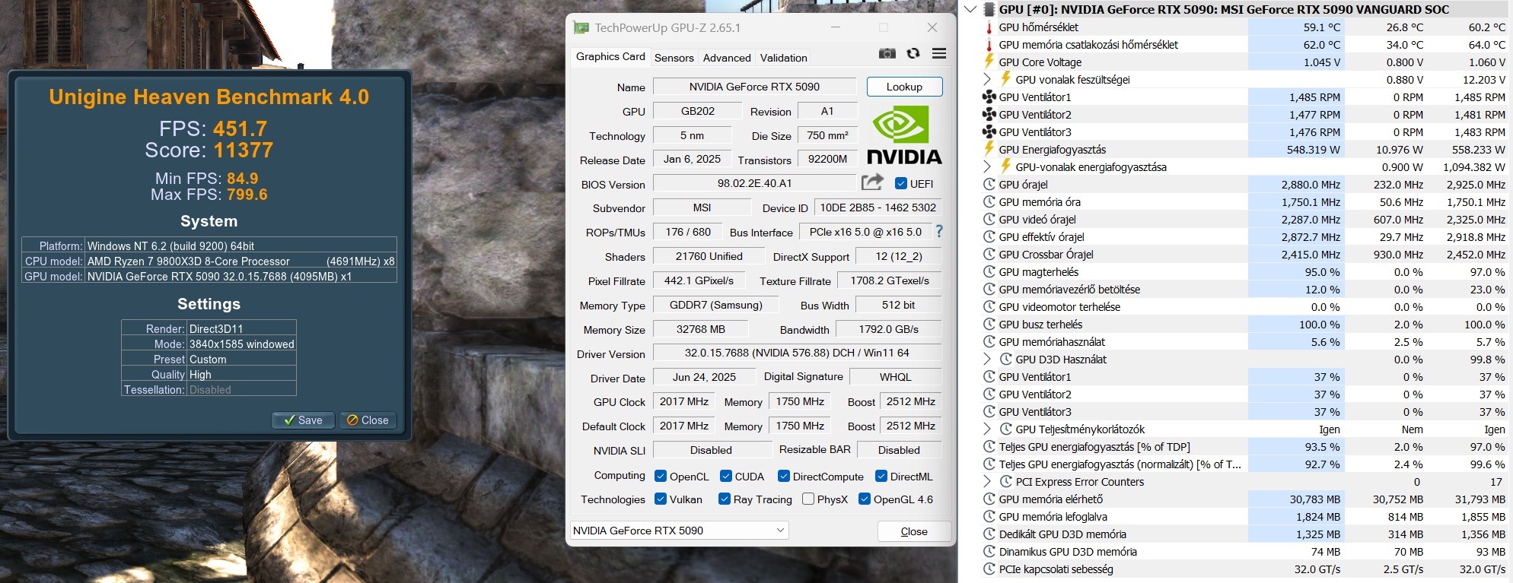Viewport: 1513px width, 583px height.
Task: Click the GPU-Z screenshot camera icon
Action: click(887, 53)
